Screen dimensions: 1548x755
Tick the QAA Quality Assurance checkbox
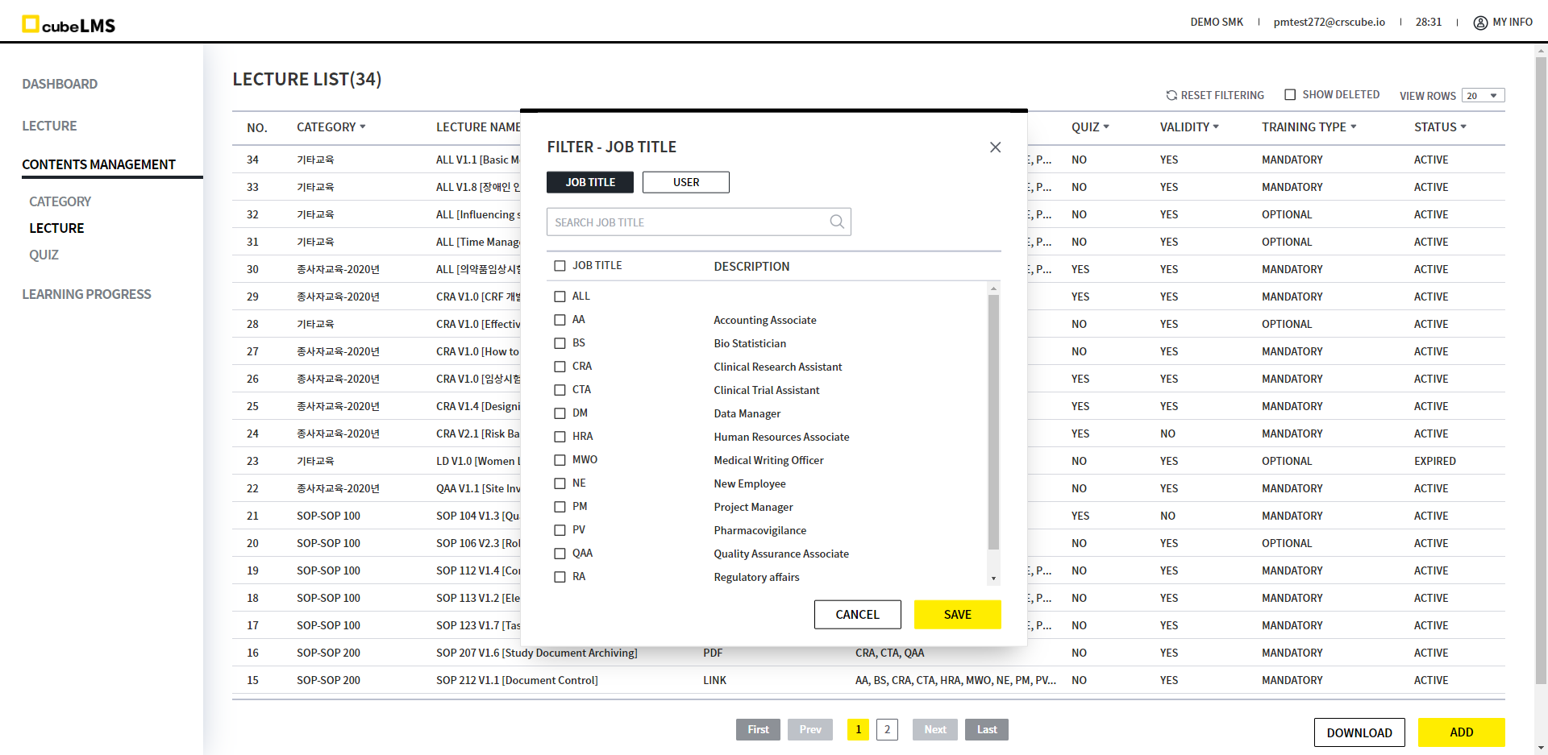[x=560, y=554]
